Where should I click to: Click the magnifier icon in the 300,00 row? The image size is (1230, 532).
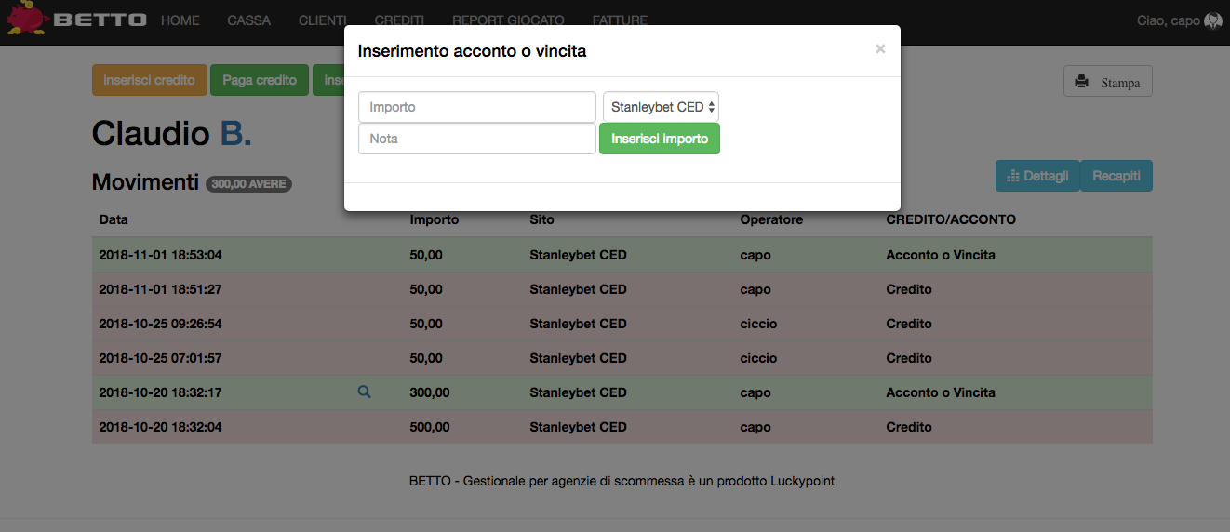click(x=364, y=392)
